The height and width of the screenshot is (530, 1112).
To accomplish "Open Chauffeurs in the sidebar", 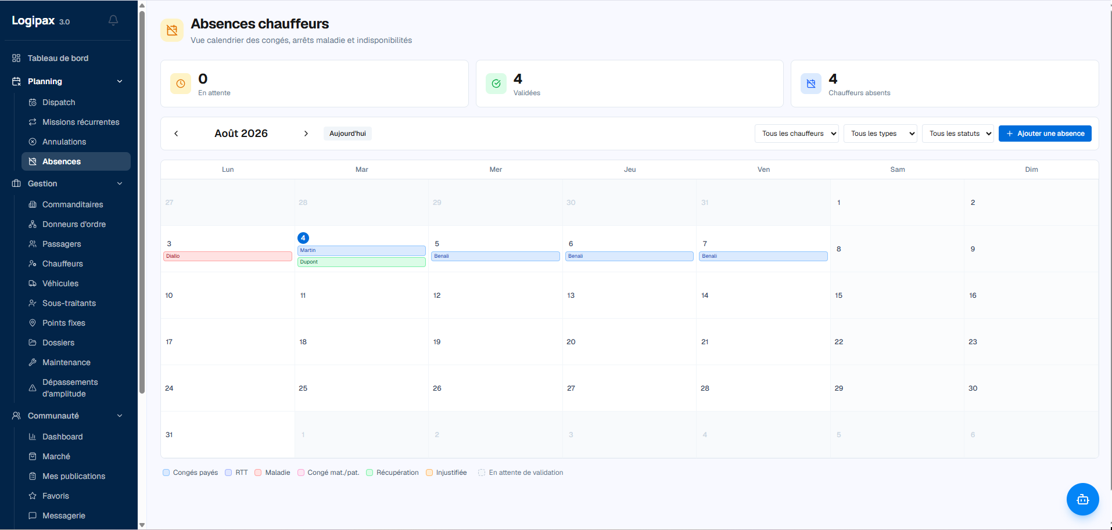I will (x=76, y=264).
